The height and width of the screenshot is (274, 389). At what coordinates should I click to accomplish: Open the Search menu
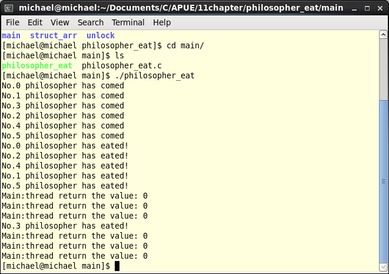[x=91, y=22]
